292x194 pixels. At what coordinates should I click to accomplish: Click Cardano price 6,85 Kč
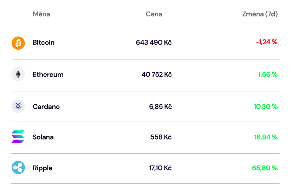(x=161, y=107)
